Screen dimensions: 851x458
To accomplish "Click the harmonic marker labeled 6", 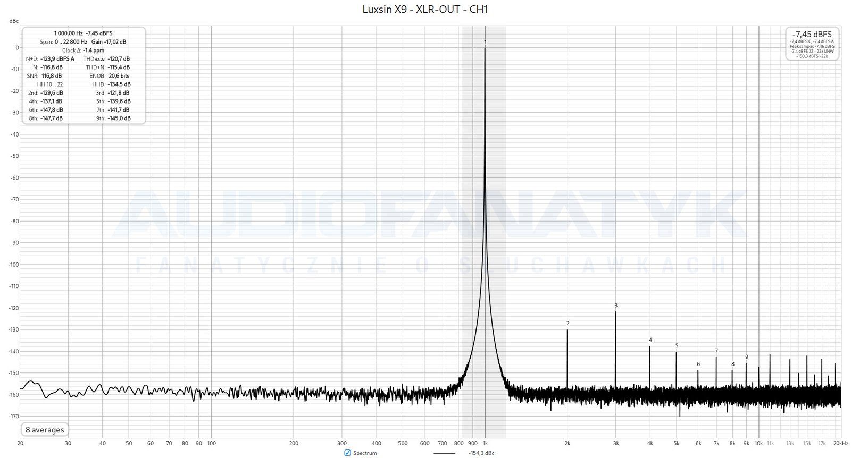I will click(x=698, y=364).
